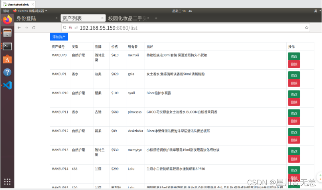Close the 身份登陆 tab

coord(57,18)
